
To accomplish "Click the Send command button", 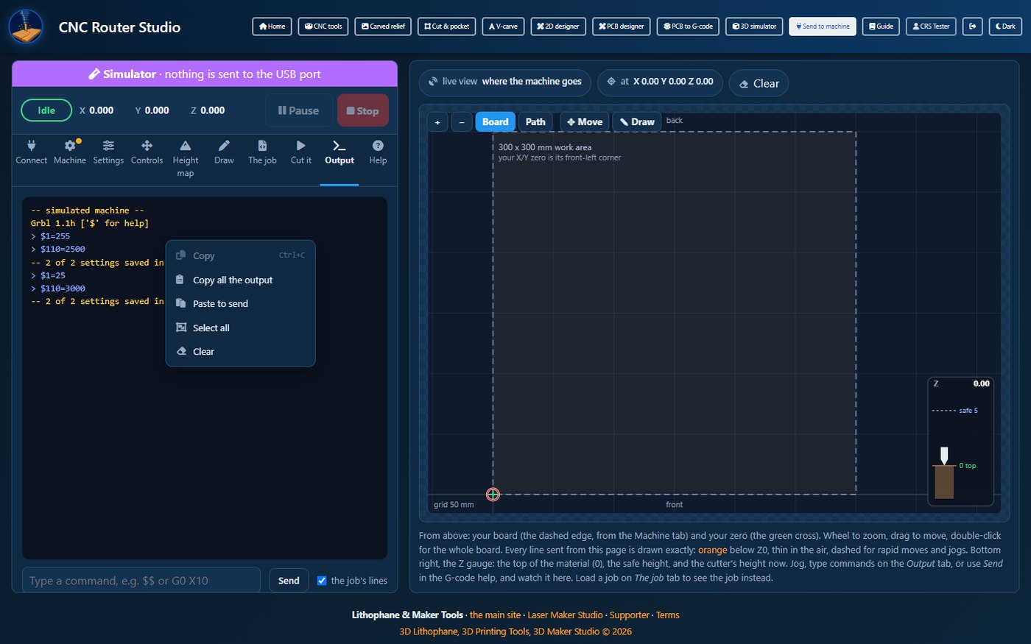I will pyautogui.click(x=289, y=581).
